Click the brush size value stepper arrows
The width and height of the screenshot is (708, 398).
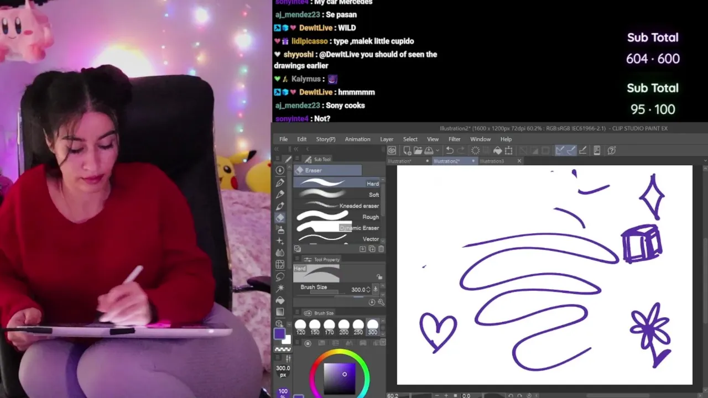coord(368,290)
